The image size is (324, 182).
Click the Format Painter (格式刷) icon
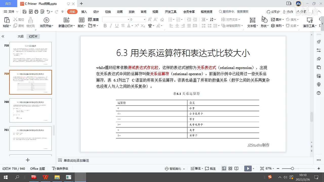pos(30,20)
